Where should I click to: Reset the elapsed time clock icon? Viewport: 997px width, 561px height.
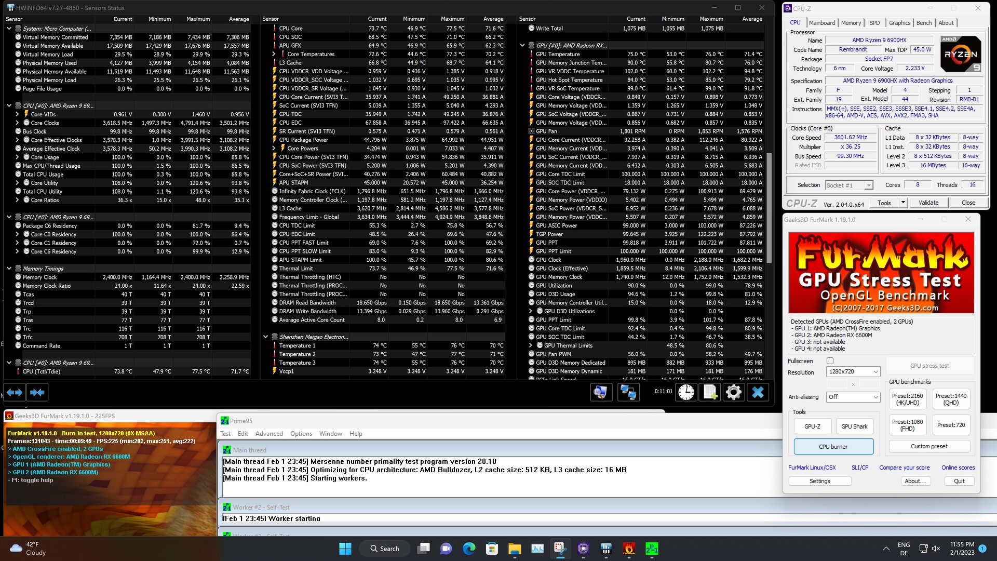(x=686, y=392)
